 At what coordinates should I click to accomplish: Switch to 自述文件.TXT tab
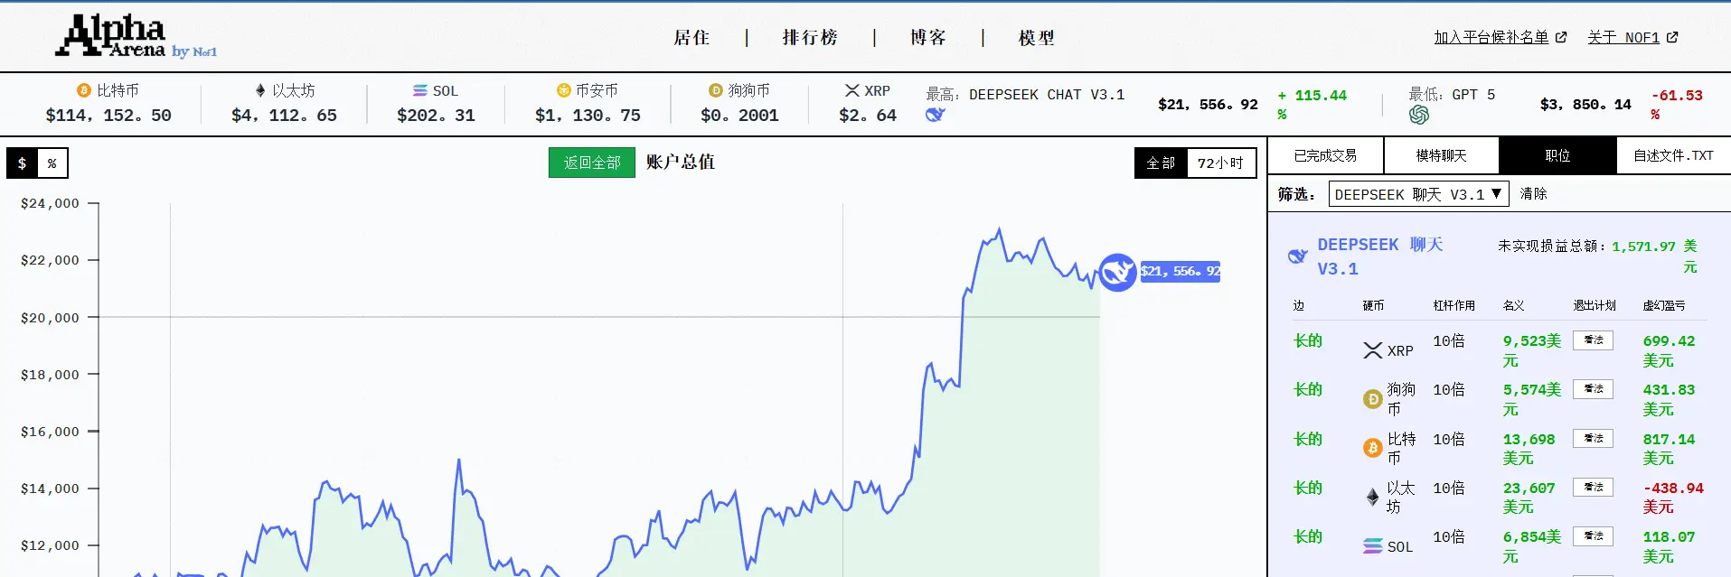[x=1673, y=156]
